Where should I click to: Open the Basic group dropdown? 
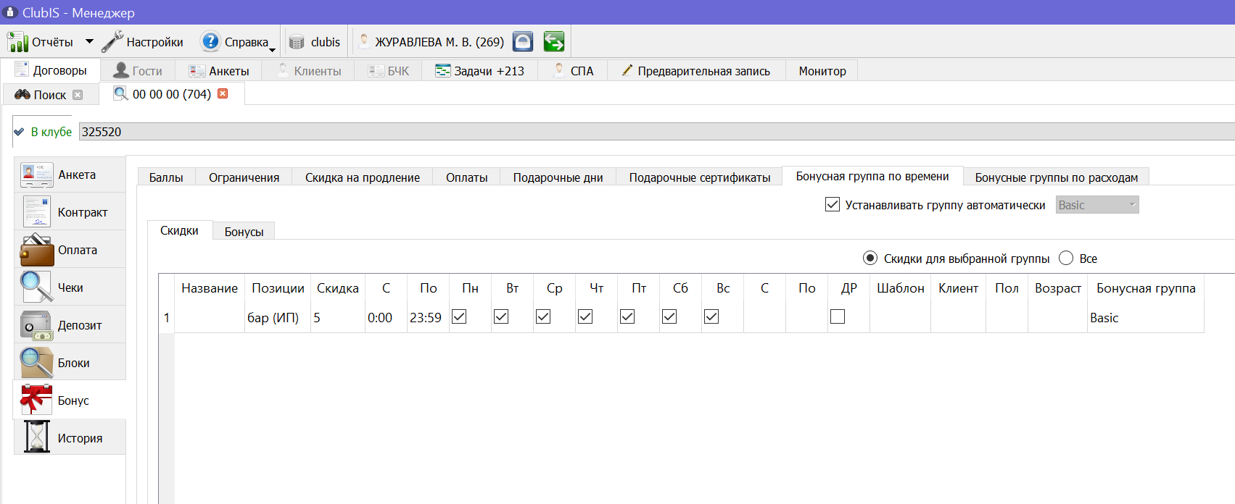[1097, 205]
